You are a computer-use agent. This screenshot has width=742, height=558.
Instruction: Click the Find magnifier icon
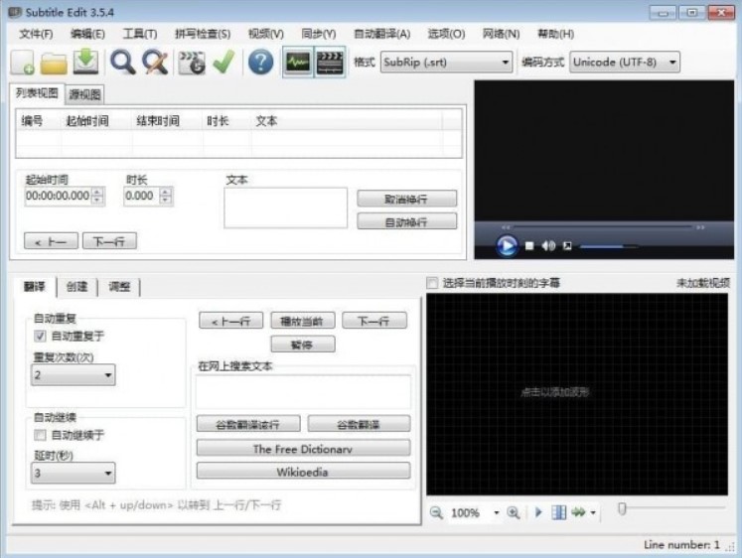pos(122,63)
